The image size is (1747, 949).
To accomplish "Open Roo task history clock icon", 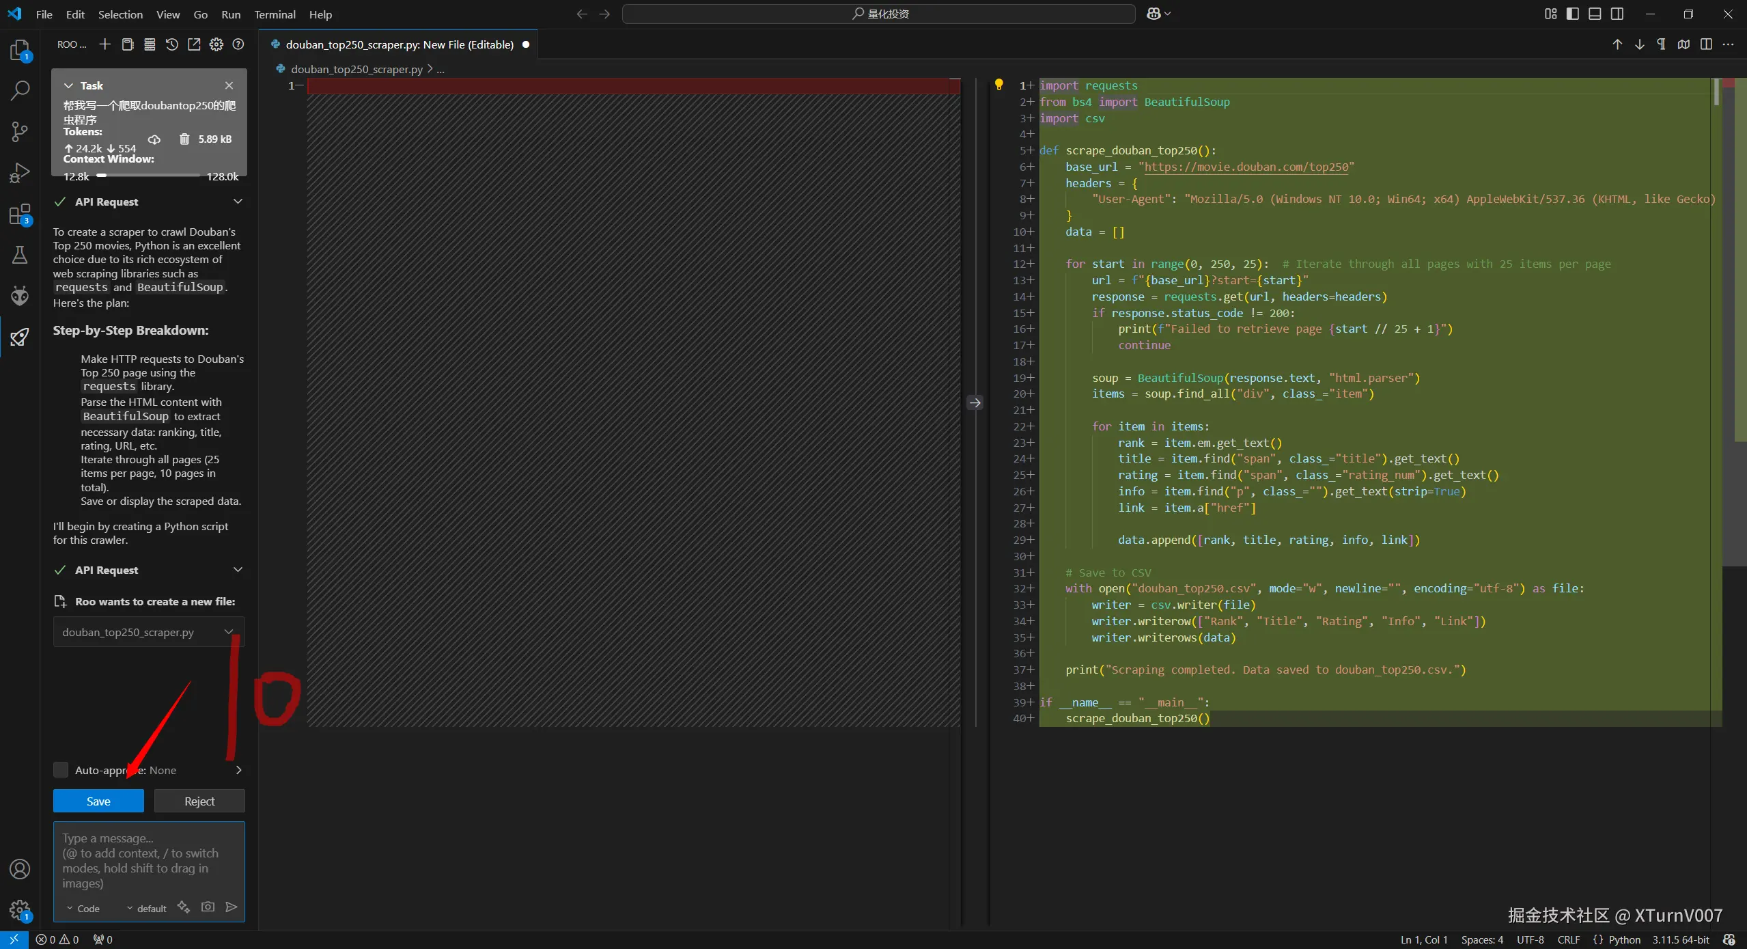I will pos(172,44).
